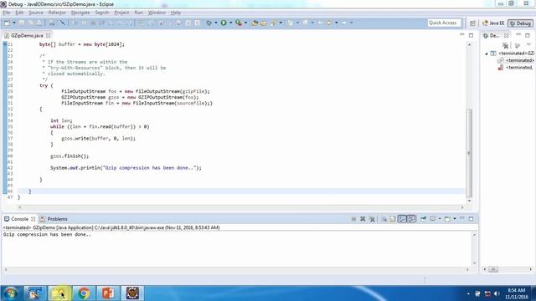
Task: Click the Step Into toolbar icon
Action: (x=111, y=23)
